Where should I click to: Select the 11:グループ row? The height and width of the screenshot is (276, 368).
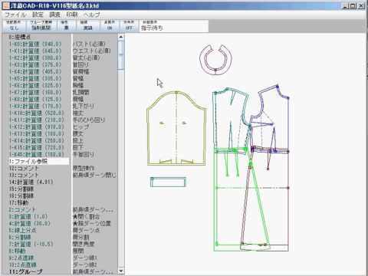coord(26,272)
